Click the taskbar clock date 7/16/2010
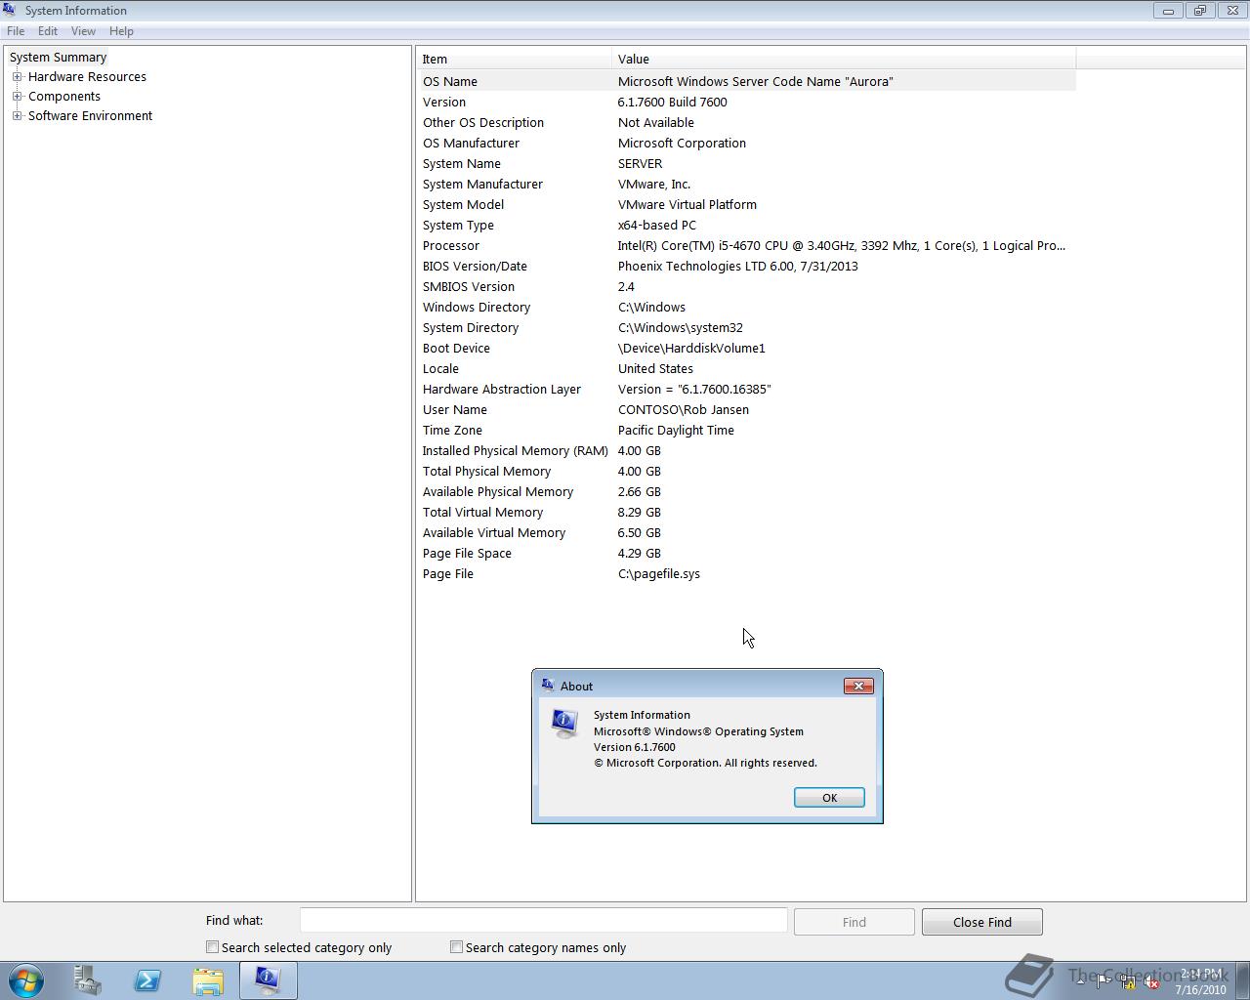Viewport: 1250px width, 1000px height. coord(1200,989)
